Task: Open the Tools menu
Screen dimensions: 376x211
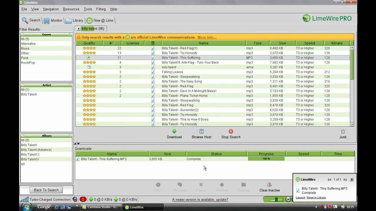Action: pos(88,9)
